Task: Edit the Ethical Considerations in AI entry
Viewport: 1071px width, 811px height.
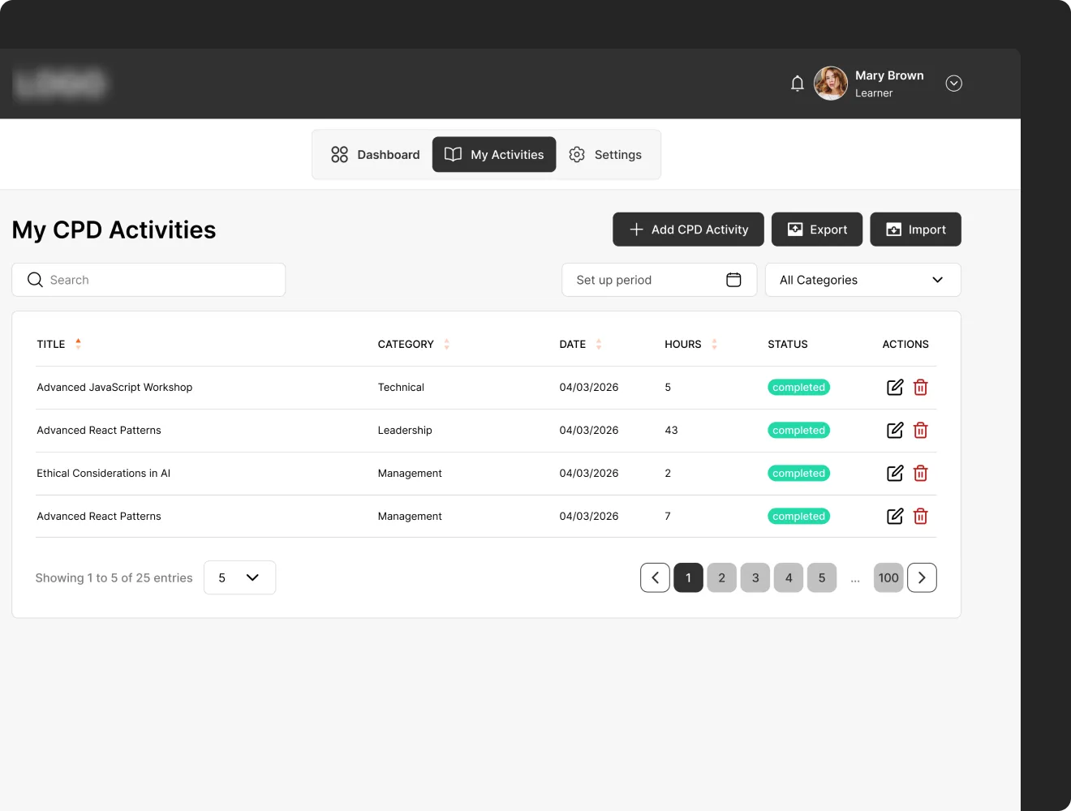Action: tap(894, 474)
